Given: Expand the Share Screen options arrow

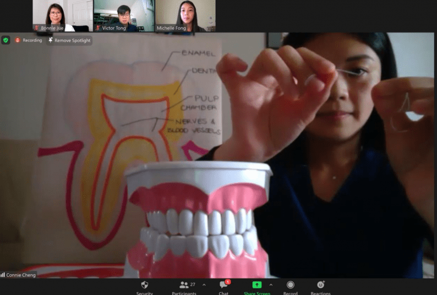Looking at the screenshot, I should point(271,285).
